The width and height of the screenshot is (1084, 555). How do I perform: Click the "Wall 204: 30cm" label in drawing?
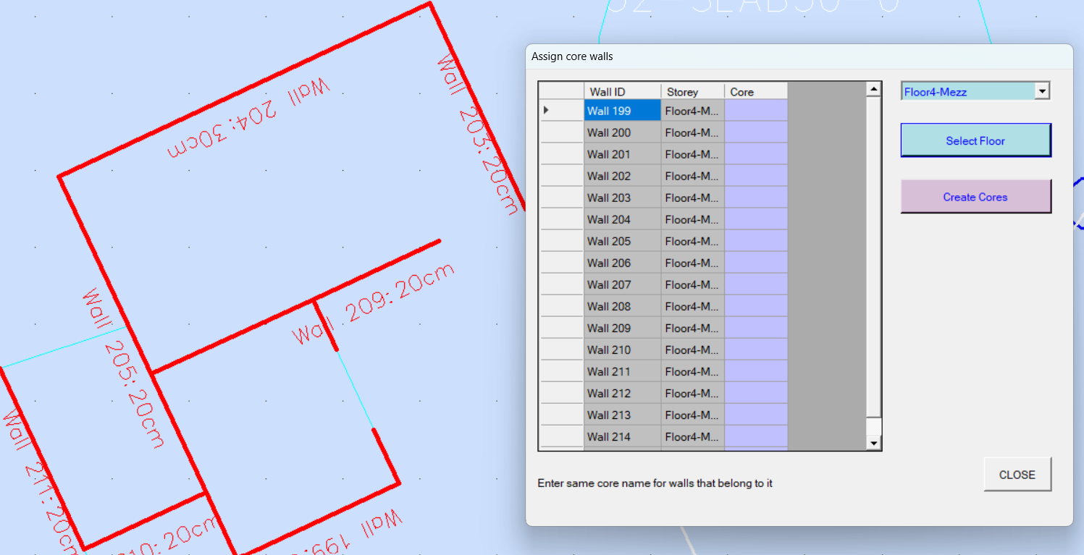(x=248, y=119)
